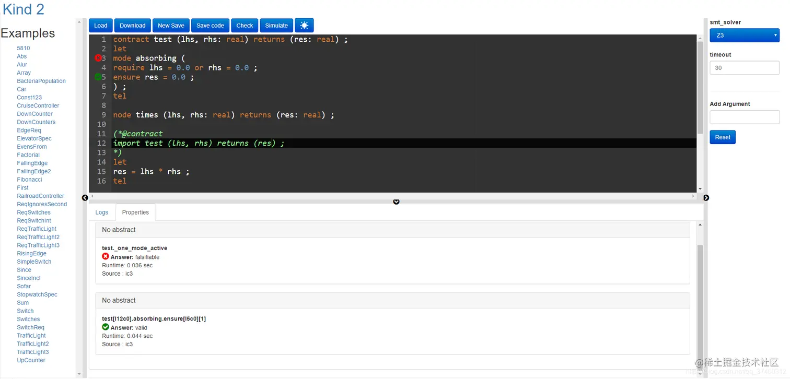Image resolution: width=790 pixels, height=379 pixels.
Task: Open the CruiseController example
Action: click(x=38, y=105)
